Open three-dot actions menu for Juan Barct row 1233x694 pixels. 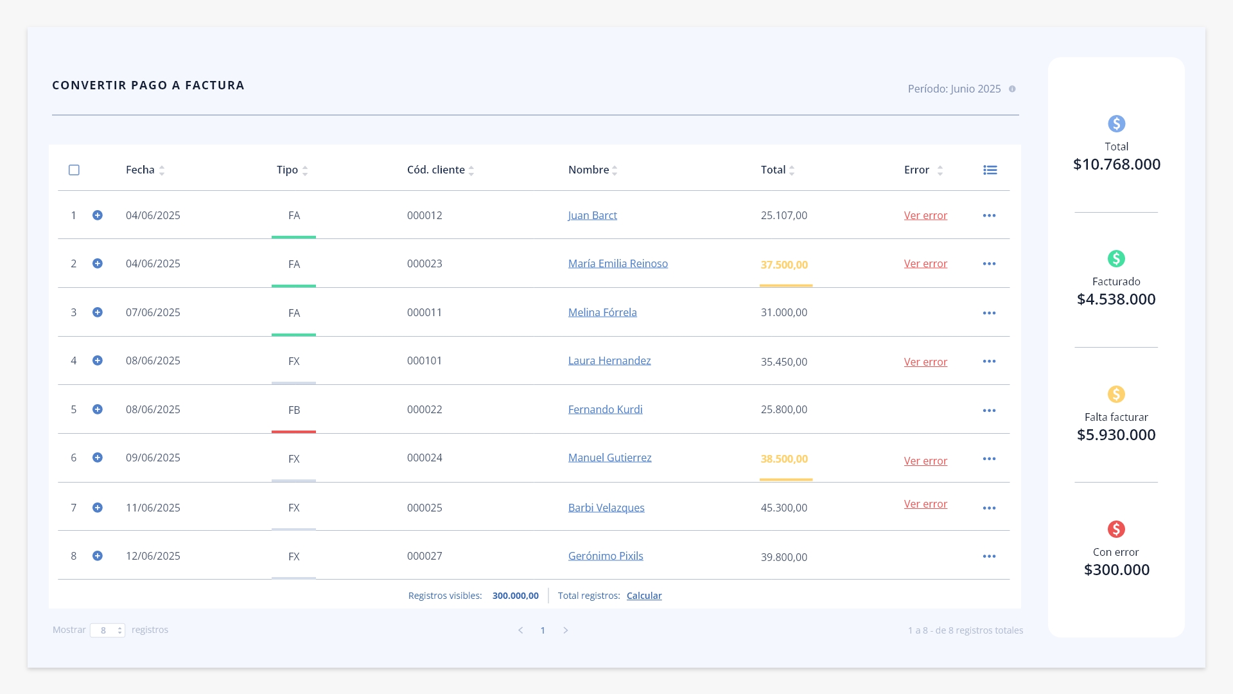[989, 216]
